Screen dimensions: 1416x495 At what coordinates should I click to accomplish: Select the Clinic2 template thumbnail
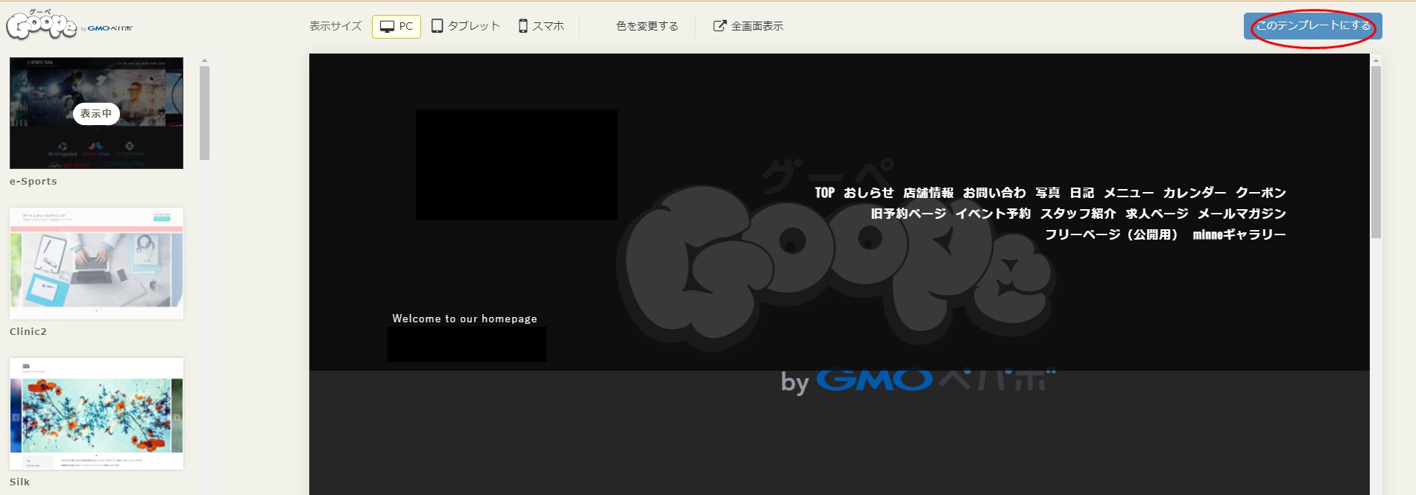click(x=96, y=264)
